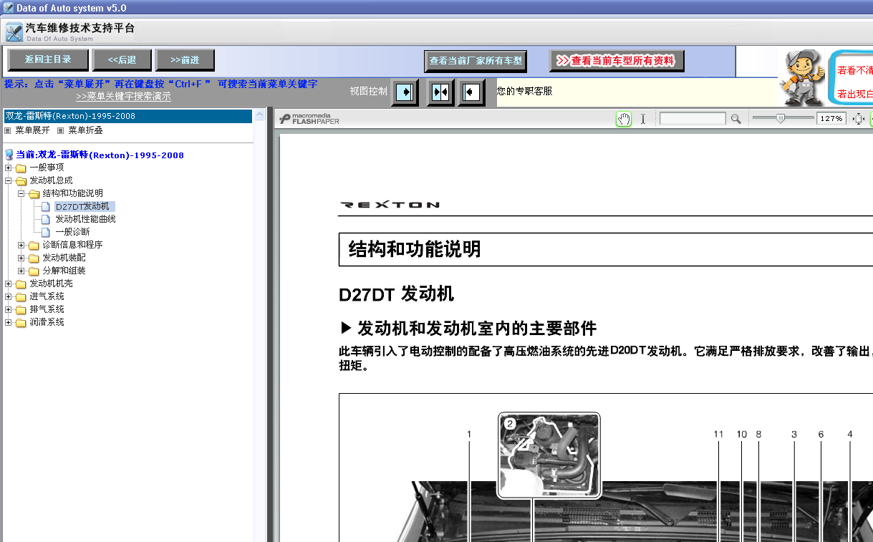The image size is (873, 542).
Task: Click the 127% zoom percentage field
Action: [831, 119]
